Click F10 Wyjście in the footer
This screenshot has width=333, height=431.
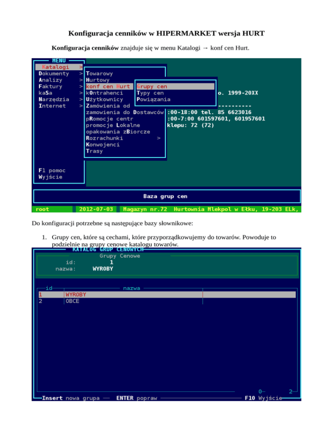pos(263,398)
